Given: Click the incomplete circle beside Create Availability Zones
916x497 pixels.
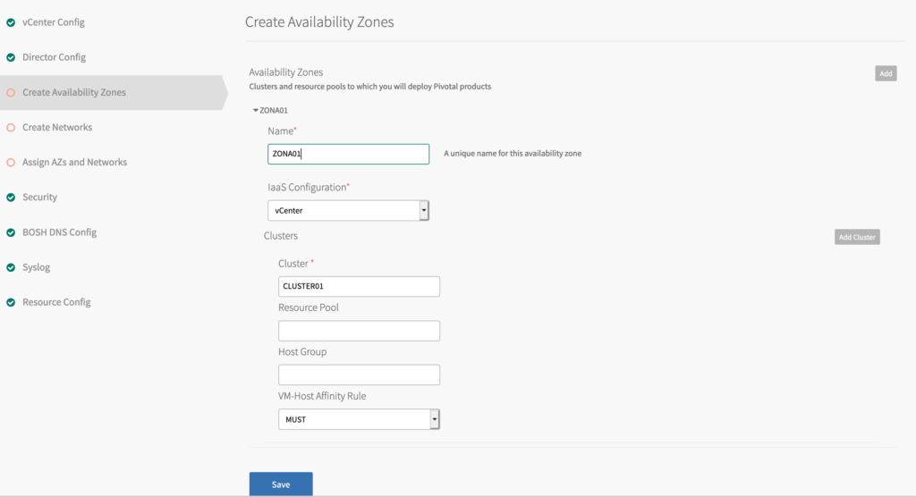Looking at the screenshot, I should pyautogui.click(x=11, y=93).
